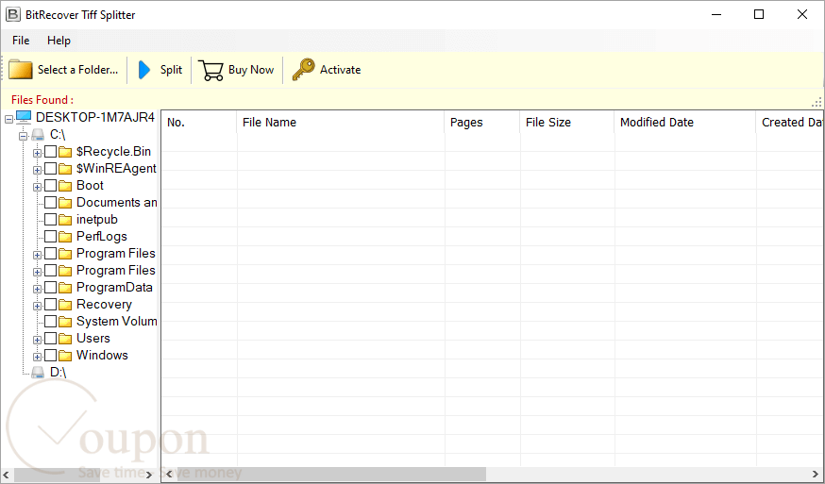Image resolution: width=825 pixels, height=484 pixels.
Task: Click the BitRecover app logo in title bar
Action: [12, 14]
